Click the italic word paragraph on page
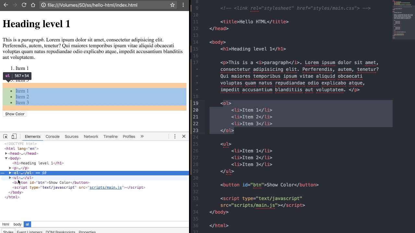415x233 pixels. pos(32,40)
